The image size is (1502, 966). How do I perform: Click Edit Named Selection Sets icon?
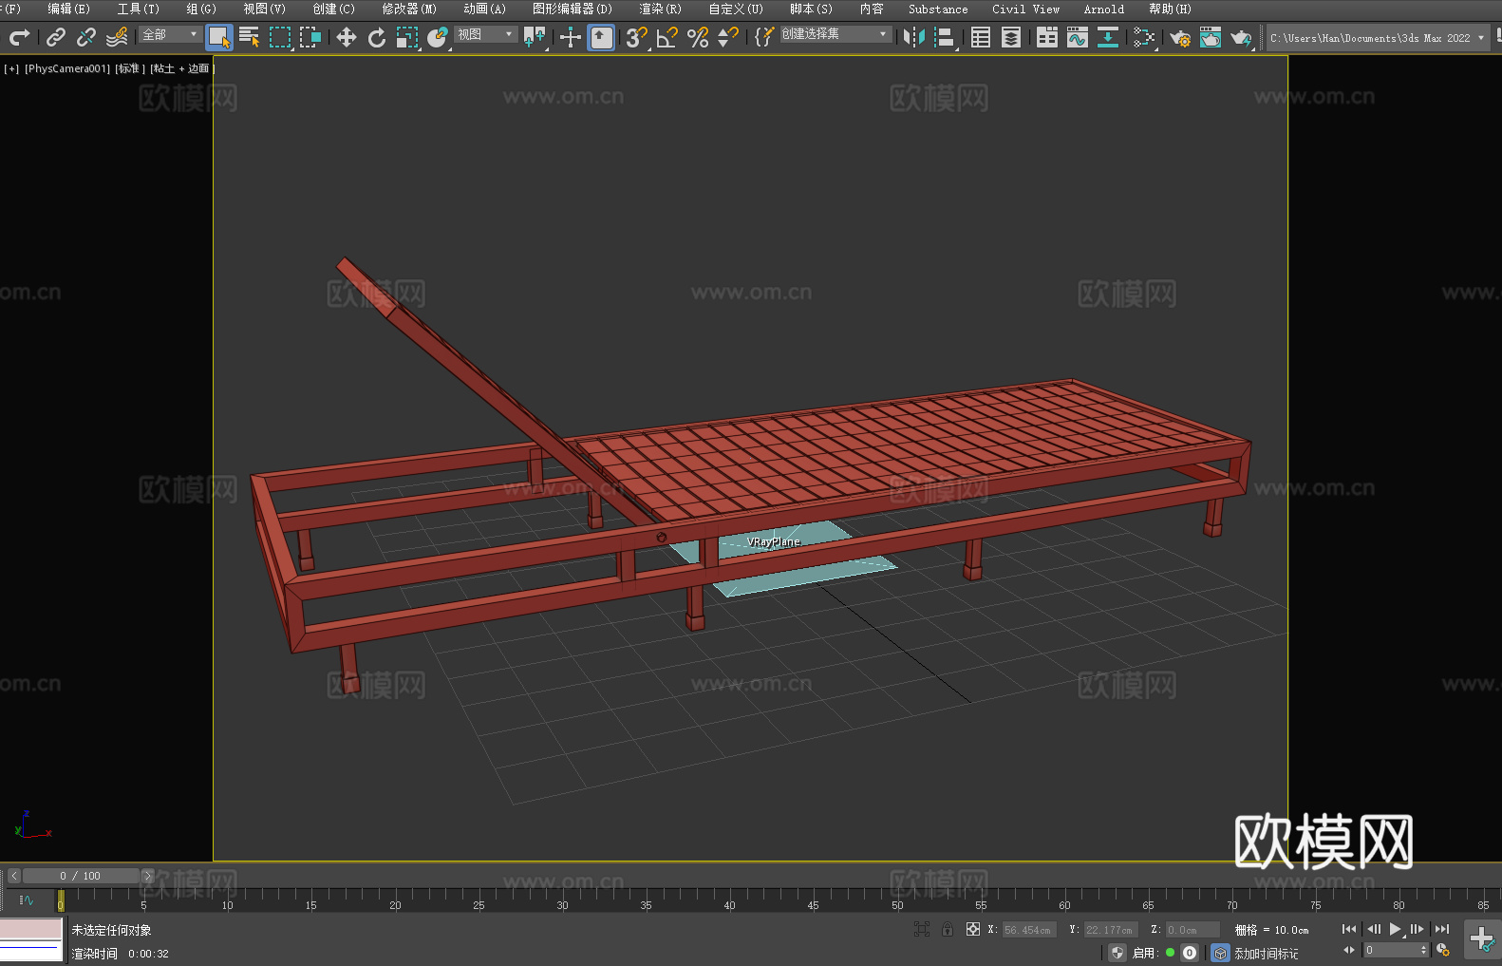(764, 37)
